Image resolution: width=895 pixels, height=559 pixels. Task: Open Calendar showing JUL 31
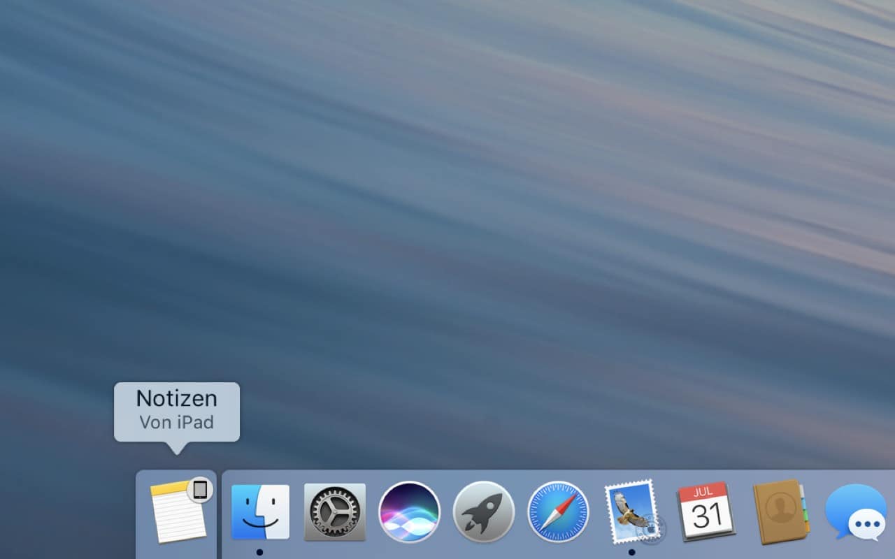706,512
